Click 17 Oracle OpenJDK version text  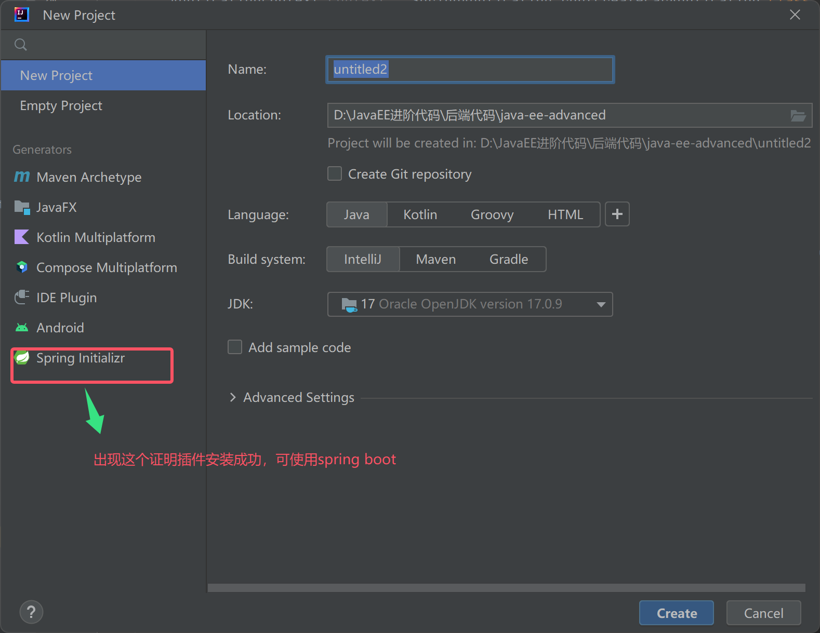461,304
